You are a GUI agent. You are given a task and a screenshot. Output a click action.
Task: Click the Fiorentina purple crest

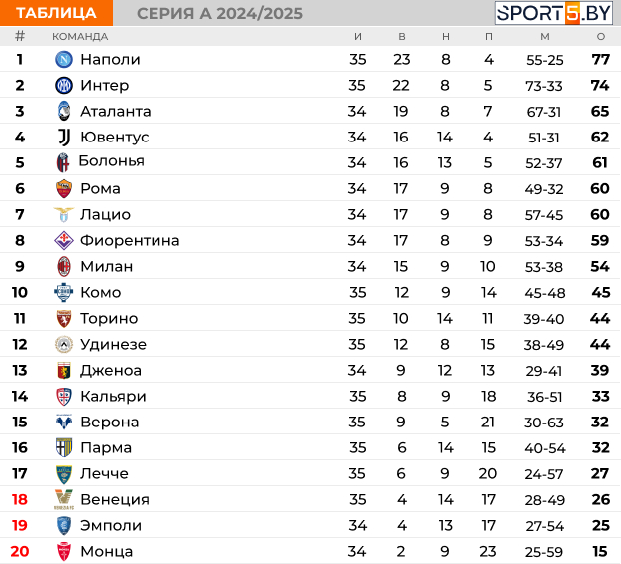(x=64, y=240)
